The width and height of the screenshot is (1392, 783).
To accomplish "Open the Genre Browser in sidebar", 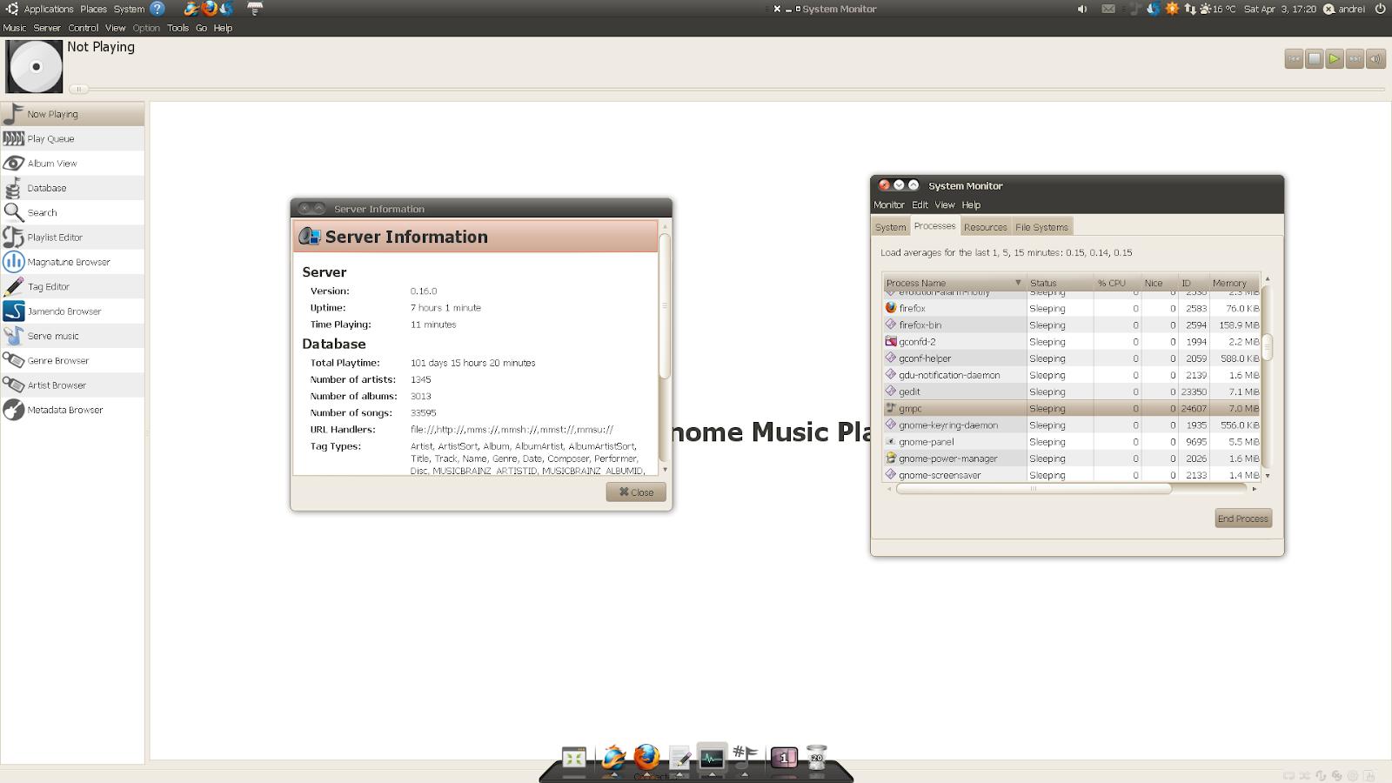I will coord(72,360).
